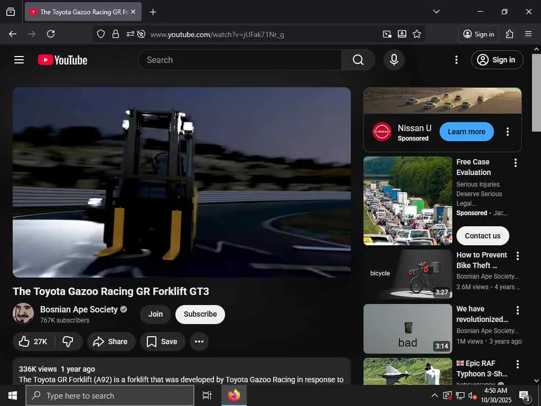Open Bosnian Ape Society channel avatar

23,313
